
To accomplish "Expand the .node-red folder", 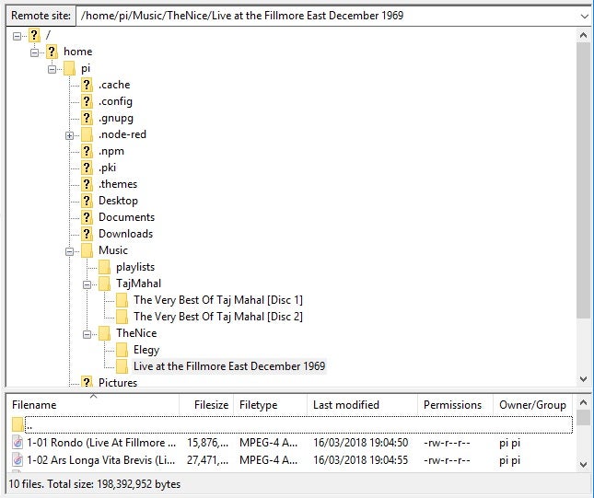I will point(69,135).
